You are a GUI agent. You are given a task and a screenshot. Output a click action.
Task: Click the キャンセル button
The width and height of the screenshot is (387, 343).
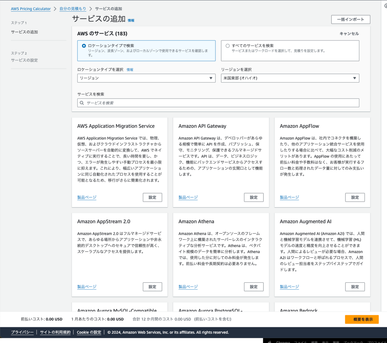[x=349, y=34]
